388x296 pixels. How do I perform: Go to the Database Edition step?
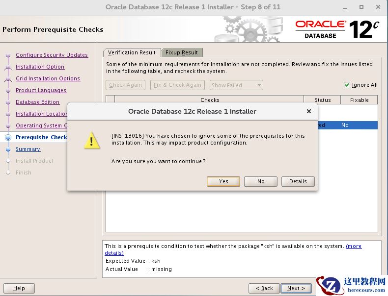tap(37, 102)
